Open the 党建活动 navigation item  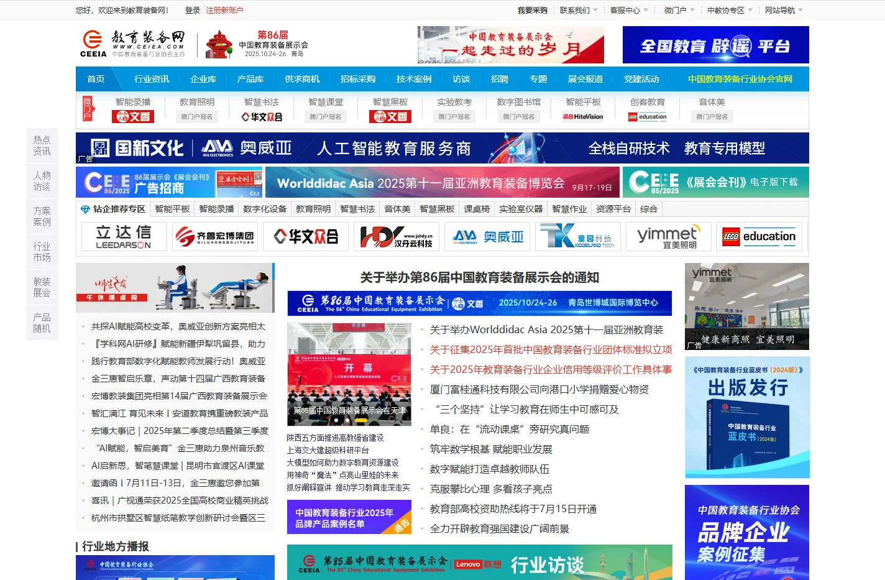641,79
